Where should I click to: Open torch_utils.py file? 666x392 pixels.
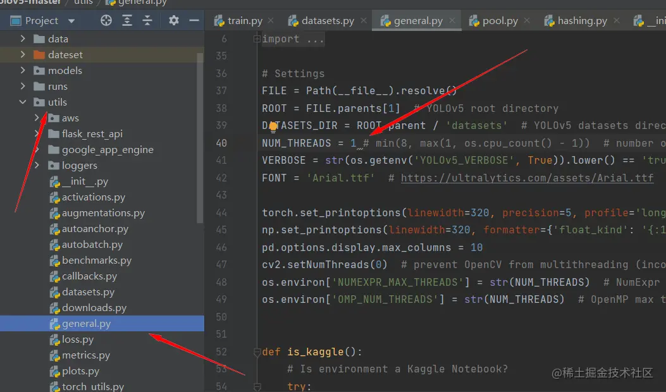click(92, 386)
